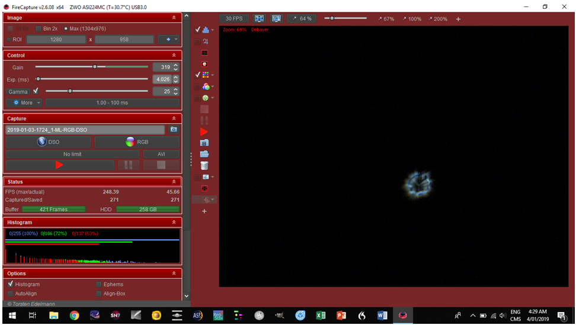Click the ROI width field showing 1280
Viewport: 576px width, 325px height.
56,39
